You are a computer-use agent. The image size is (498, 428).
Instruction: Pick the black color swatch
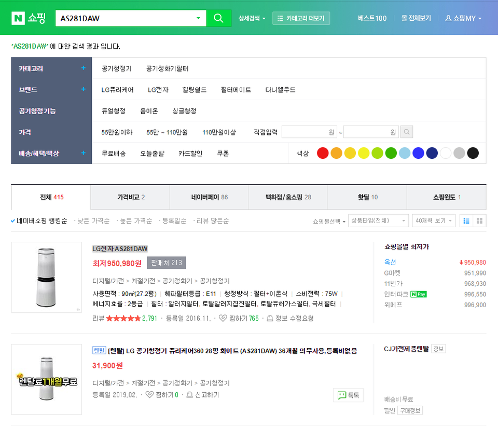pos(473,153)
